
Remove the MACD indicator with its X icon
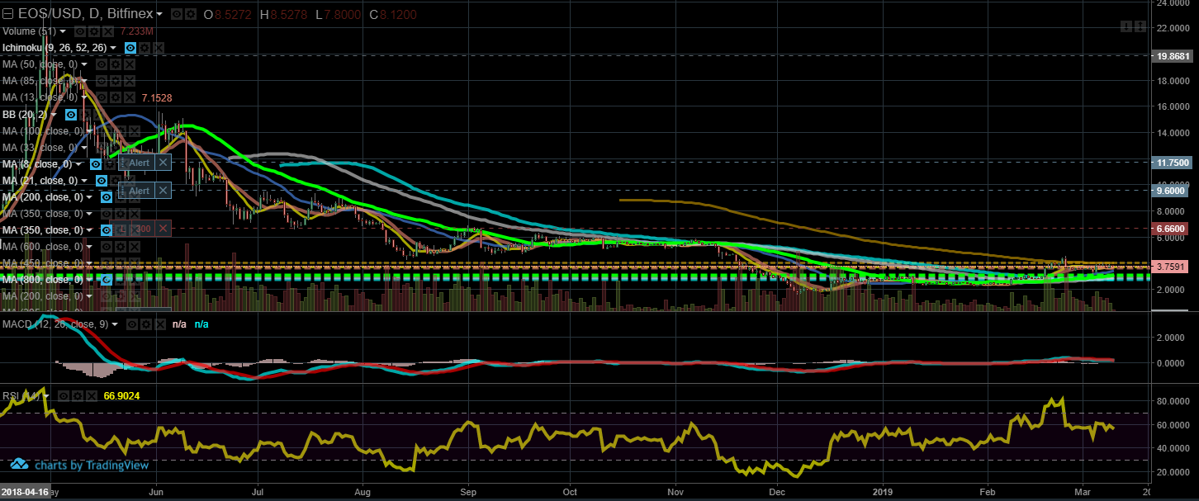tap(160, 324)
